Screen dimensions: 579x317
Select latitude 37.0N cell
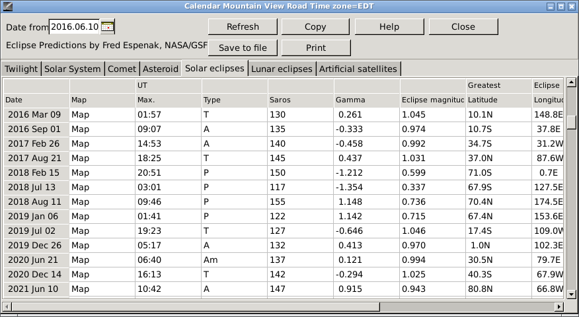[498, 158]
